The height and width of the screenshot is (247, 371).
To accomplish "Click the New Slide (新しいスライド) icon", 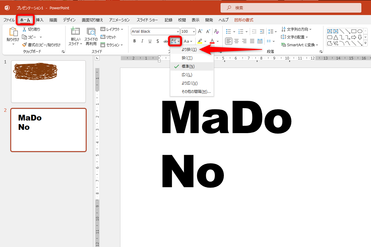I will [x=75, y=32].
